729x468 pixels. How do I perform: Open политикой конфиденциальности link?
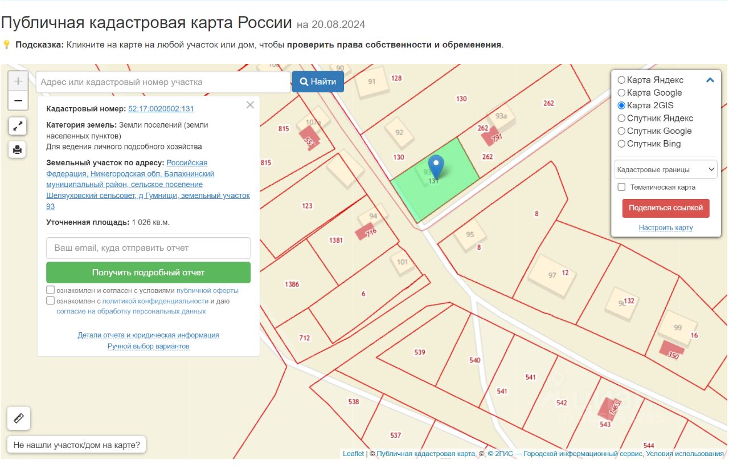point(155,301)
